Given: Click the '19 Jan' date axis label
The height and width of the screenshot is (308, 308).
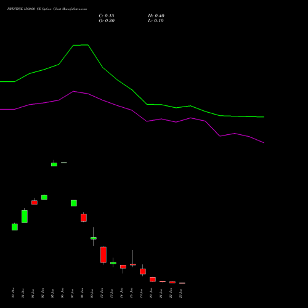Looking at the screenshot, I should [141, 293].
